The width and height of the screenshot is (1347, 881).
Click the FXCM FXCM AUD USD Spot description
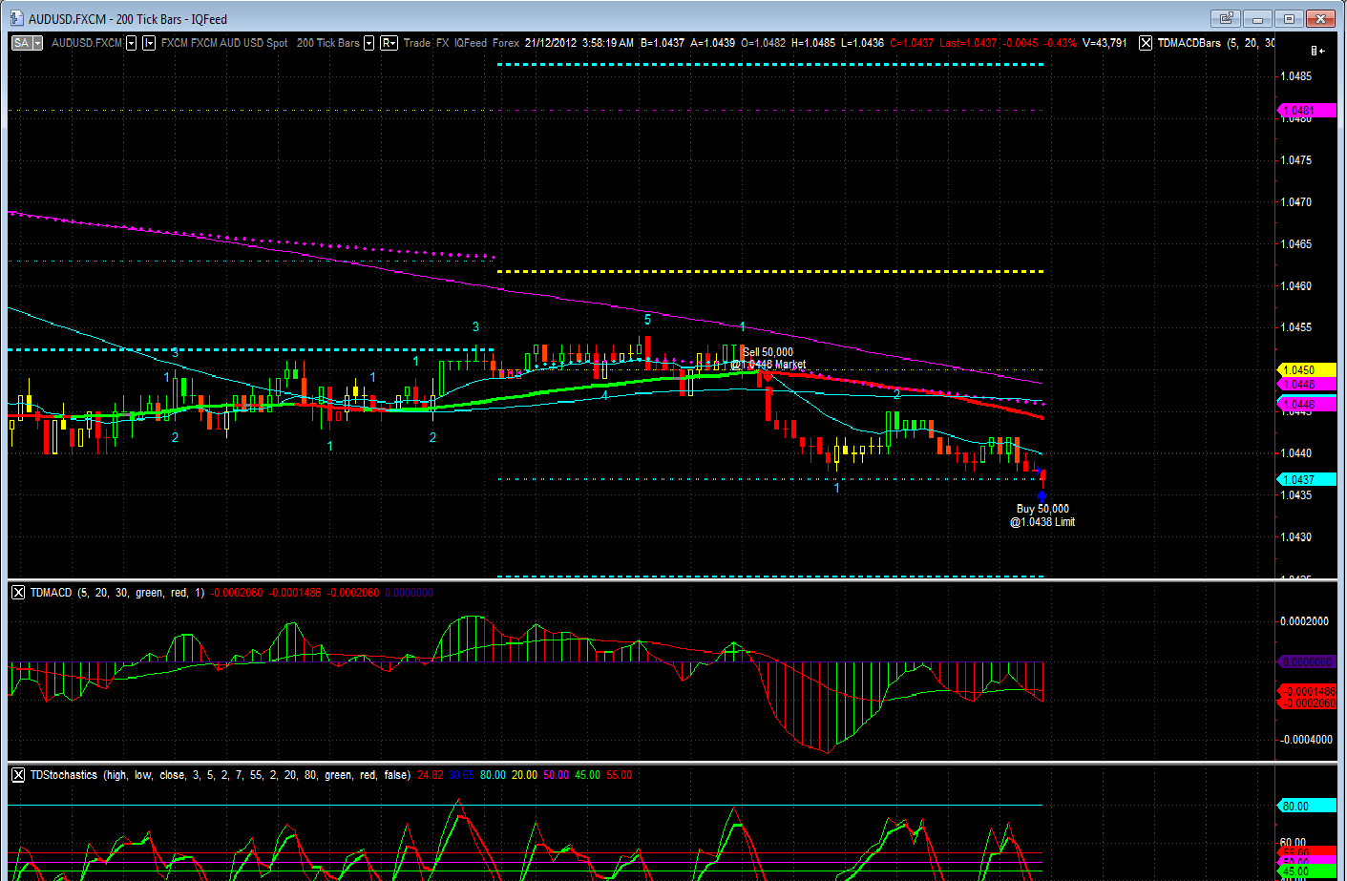tap(224, 43)
